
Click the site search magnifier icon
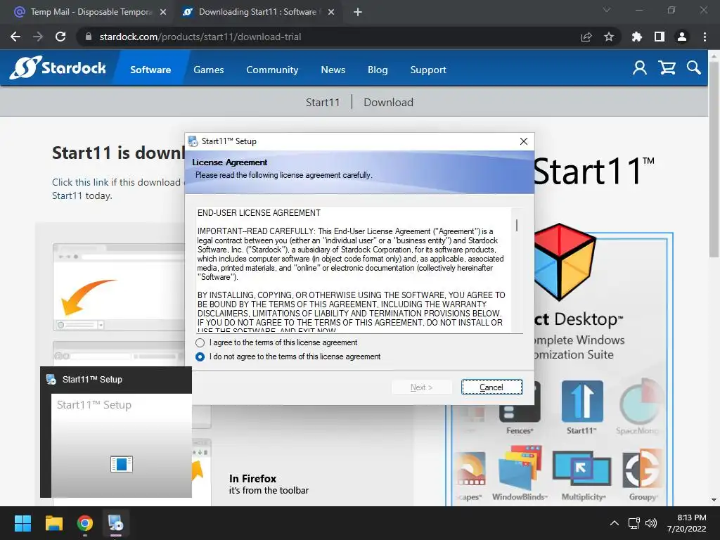[x=694, y=68]
